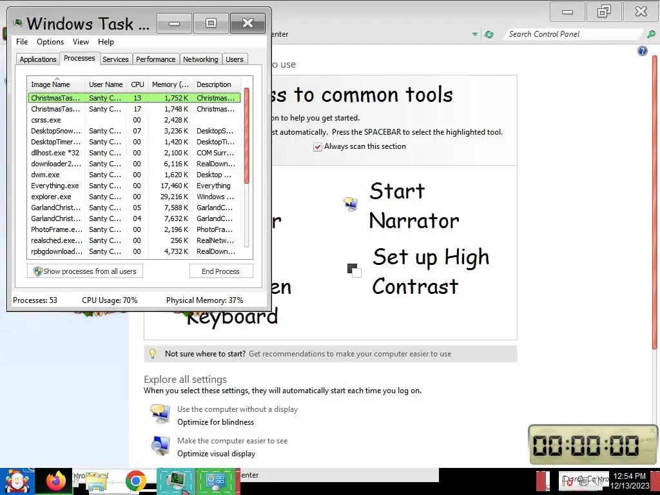Image resolution: width=660 pixels, height=495 pixels.
Task: Click the green refresh icon in address bar
Action: 489,35
